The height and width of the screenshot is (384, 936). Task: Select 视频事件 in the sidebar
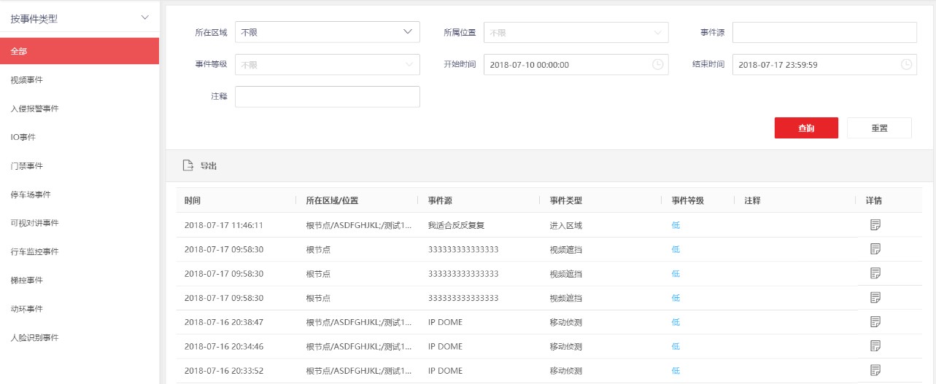tap(26, 80)
